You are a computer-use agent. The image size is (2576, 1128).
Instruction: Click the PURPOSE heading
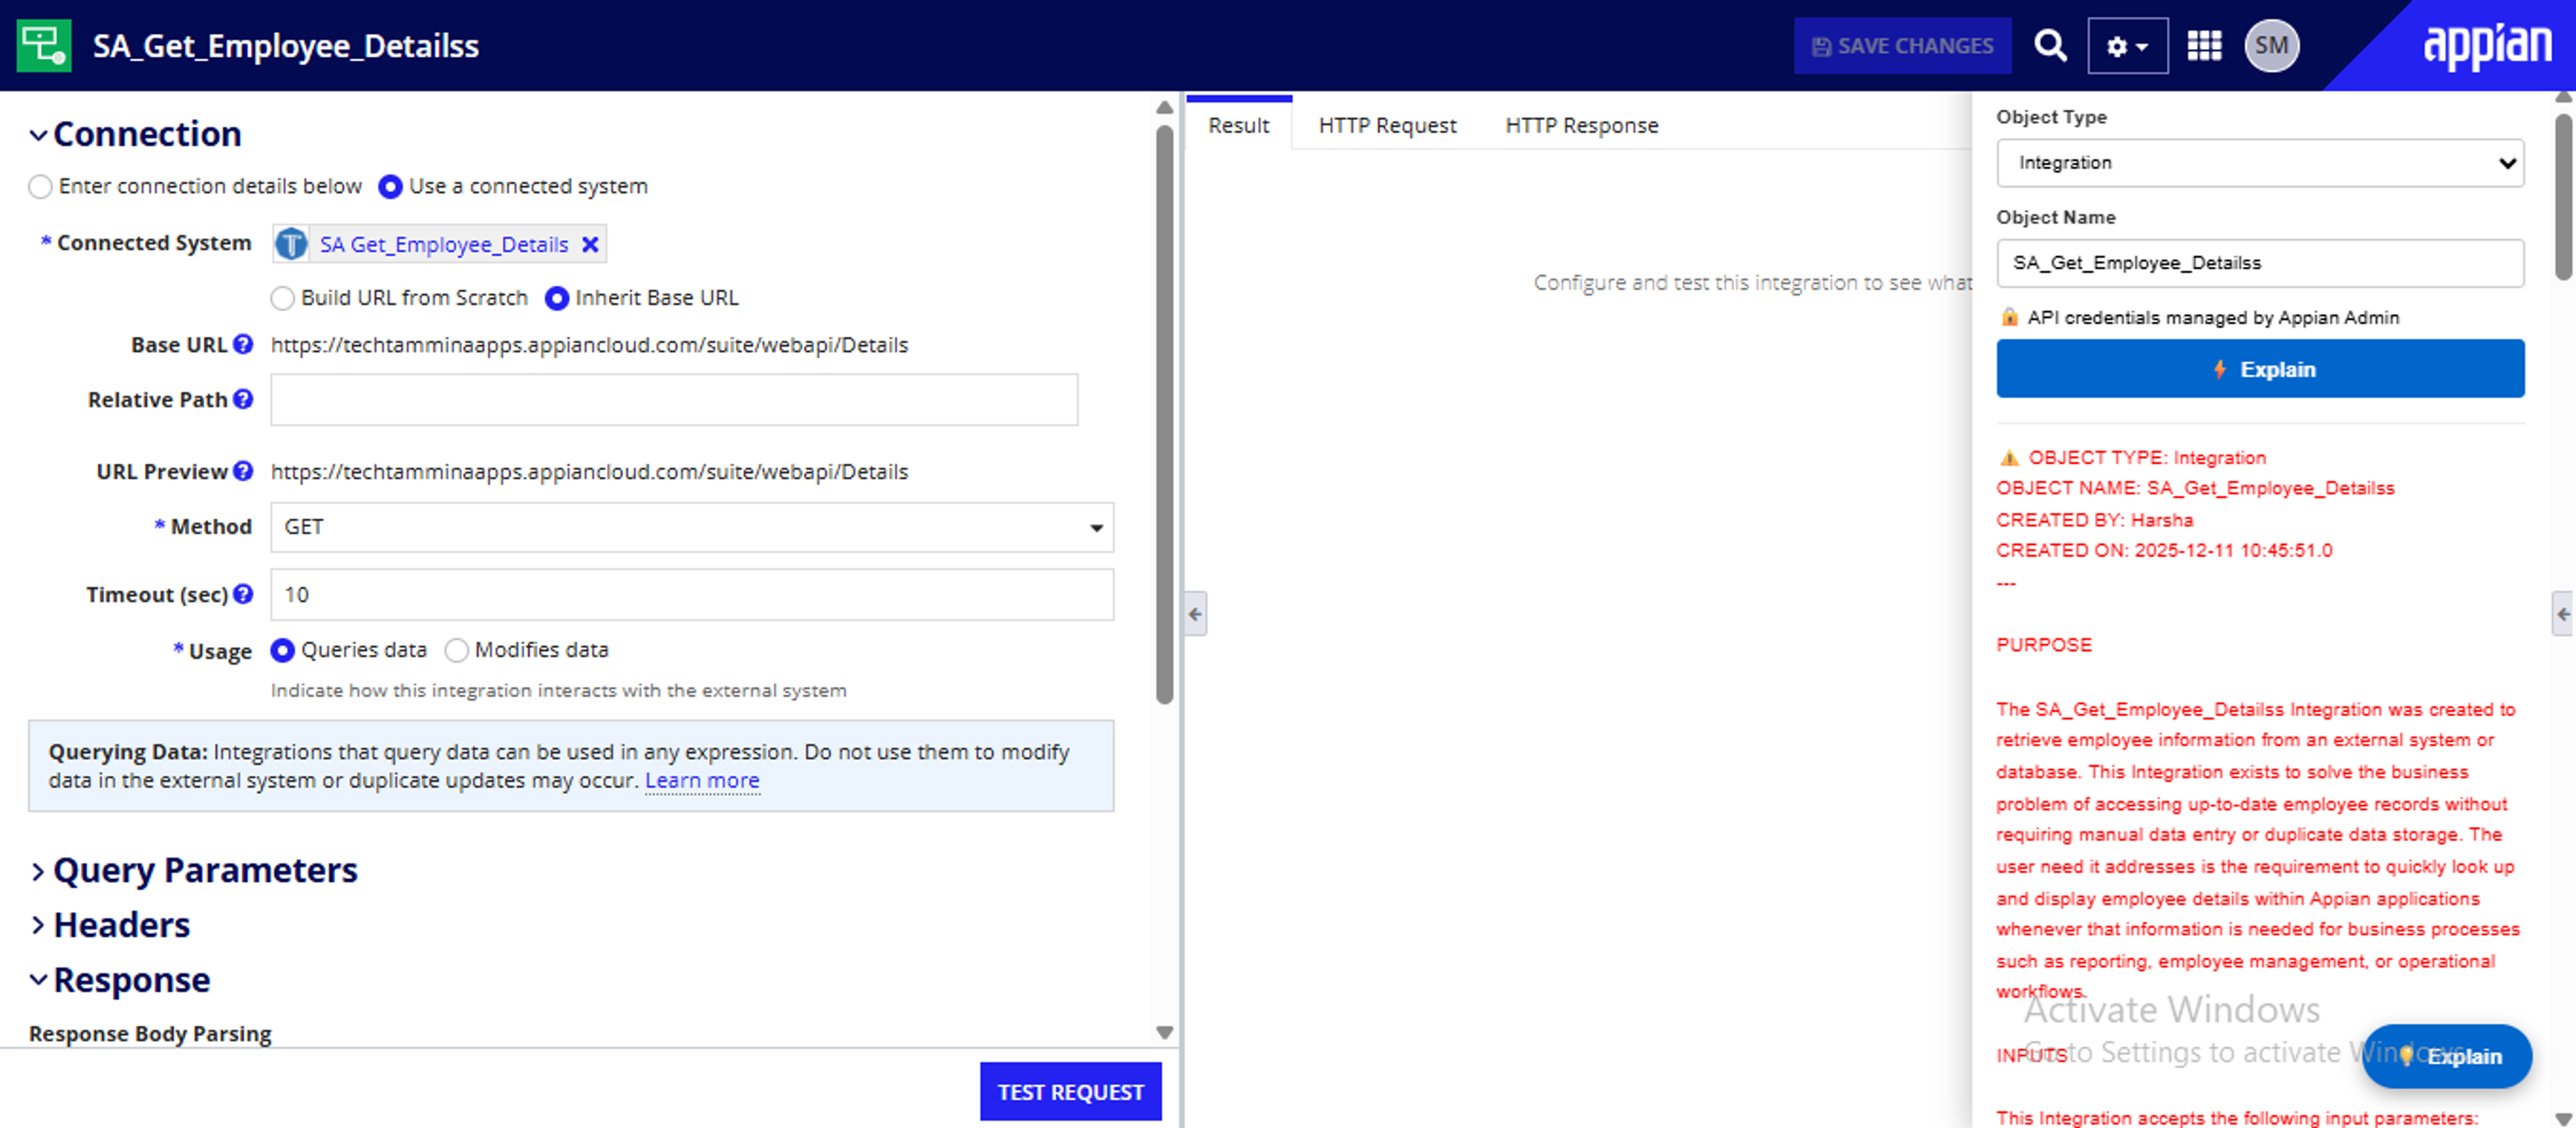coord(2044,645)
